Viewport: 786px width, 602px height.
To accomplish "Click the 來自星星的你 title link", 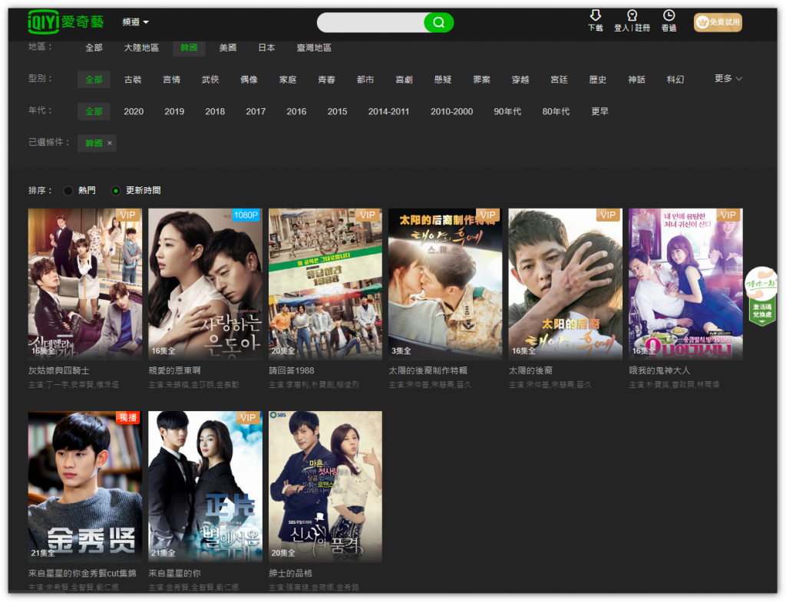I will pos(174,574).
